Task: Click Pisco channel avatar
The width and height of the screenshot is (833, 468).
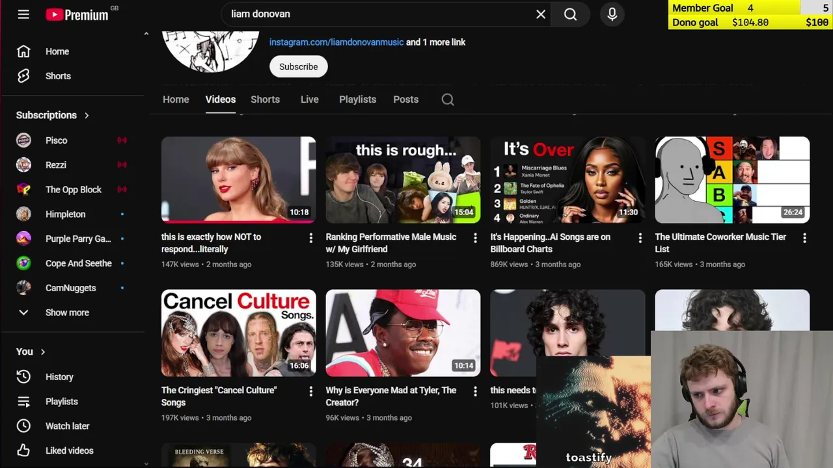Action: point(23,140)
